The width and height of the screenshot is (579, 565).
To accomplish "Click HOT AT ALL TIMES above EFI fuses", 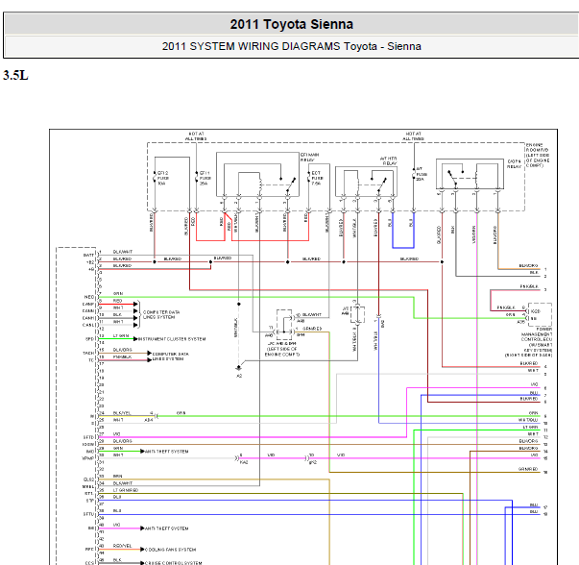I will coord(196,136).
